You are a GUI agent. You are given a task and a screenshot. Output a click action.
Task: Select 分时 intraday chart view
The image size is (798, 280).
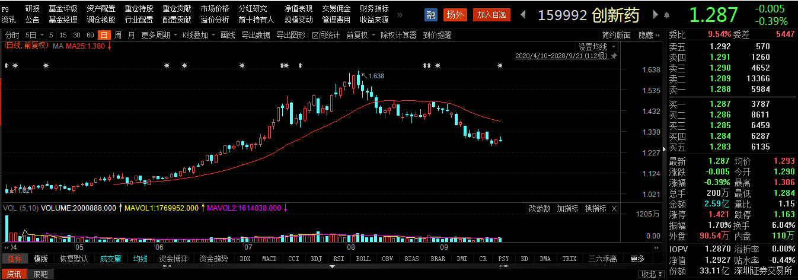[x=12, y=36]
